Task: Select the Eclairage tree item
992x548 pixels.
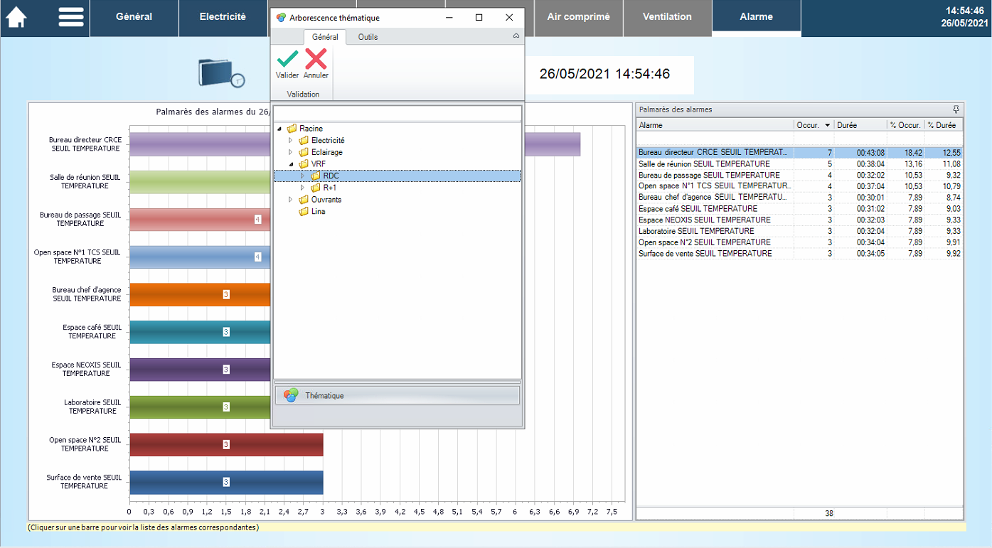Action: pyautogui.click(x=326, y=153)
